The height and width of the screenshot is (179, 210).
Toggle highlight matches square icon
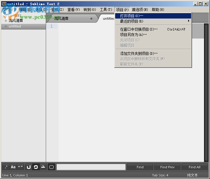pyautogui.click(x=51, y=167)
